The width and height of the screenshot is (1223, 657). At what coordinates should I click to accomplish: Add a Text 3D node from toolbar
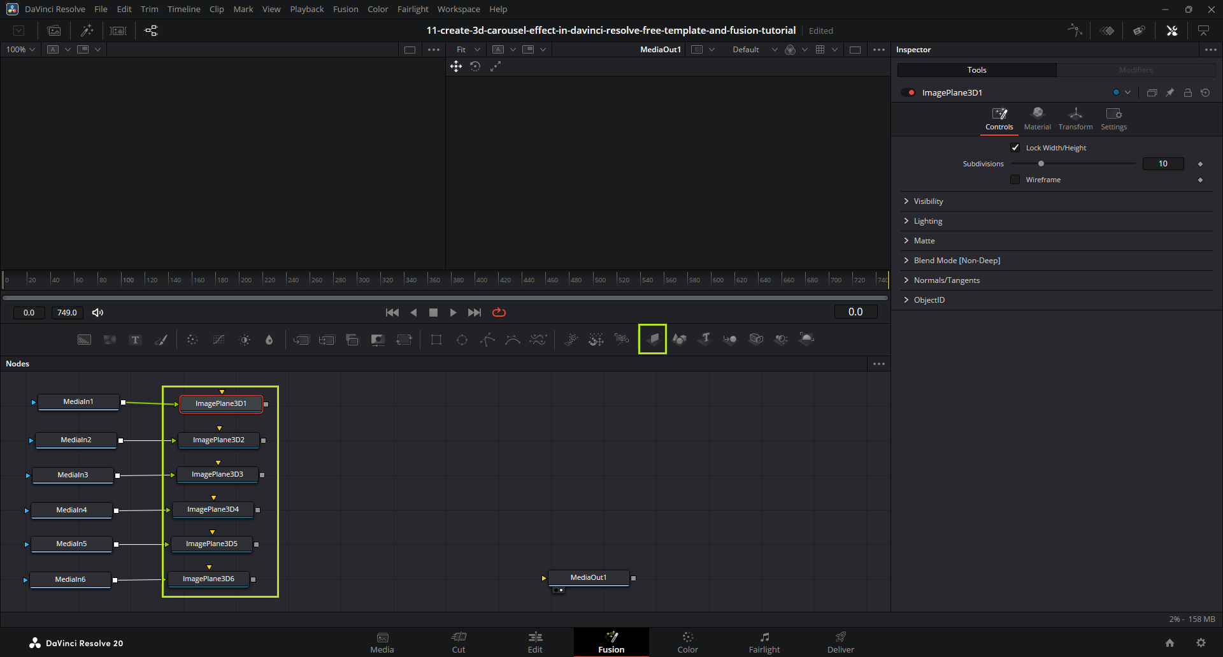click(704, 339)
